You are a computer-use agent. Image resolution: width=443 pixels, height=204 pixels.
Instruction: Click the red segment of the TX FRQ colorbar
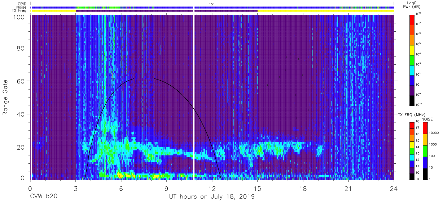(x=412, y=125)
